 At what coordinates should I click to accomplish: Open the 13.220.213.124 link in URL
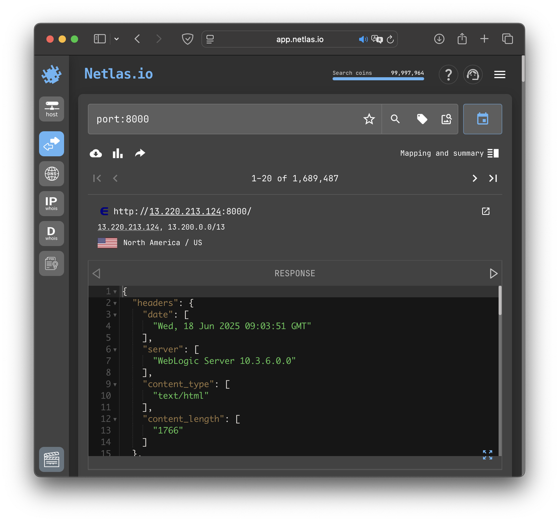(185, 211)
